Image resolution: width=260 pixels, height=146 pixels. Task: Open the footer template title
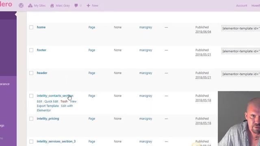[x=41, y=50]
